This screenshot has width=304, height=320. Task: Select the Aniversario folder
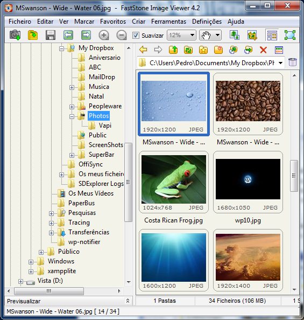[x=104, y=58]
